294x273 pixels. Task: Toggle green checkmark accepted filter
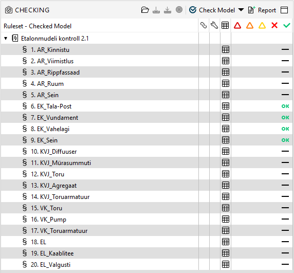(x=287, y=25)
